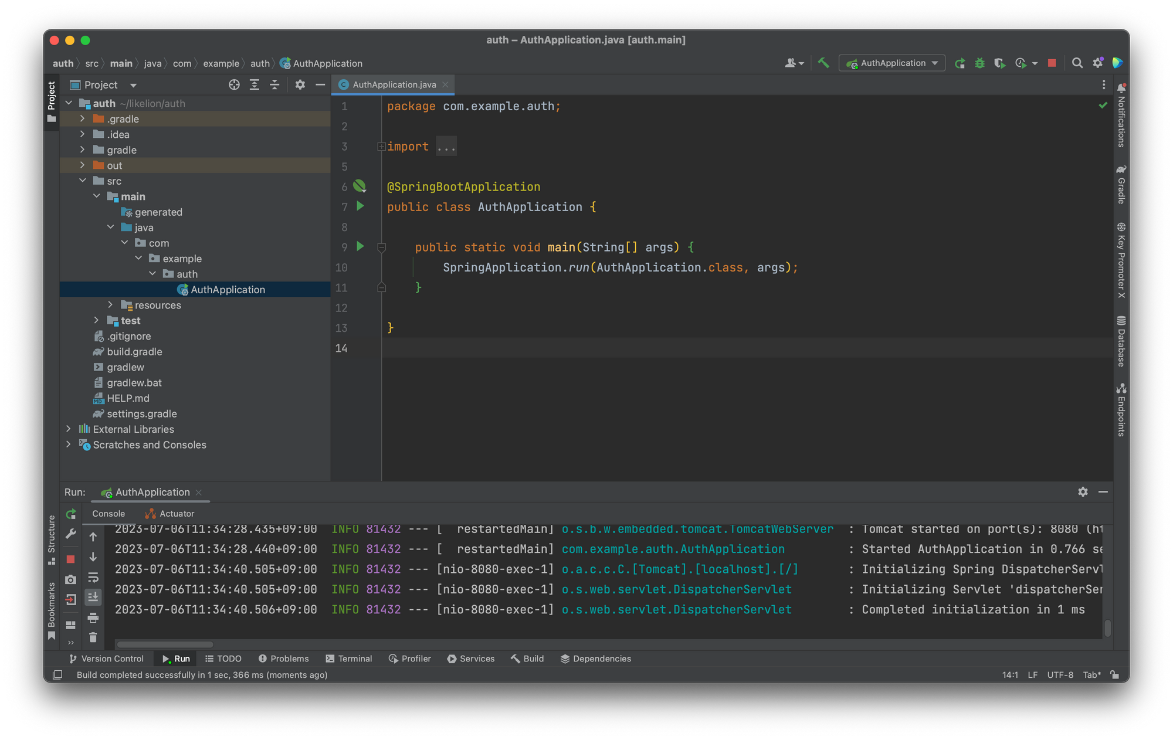Click the Clear All trash icon in console
The image size is (1173, 740).
[93, 637]
